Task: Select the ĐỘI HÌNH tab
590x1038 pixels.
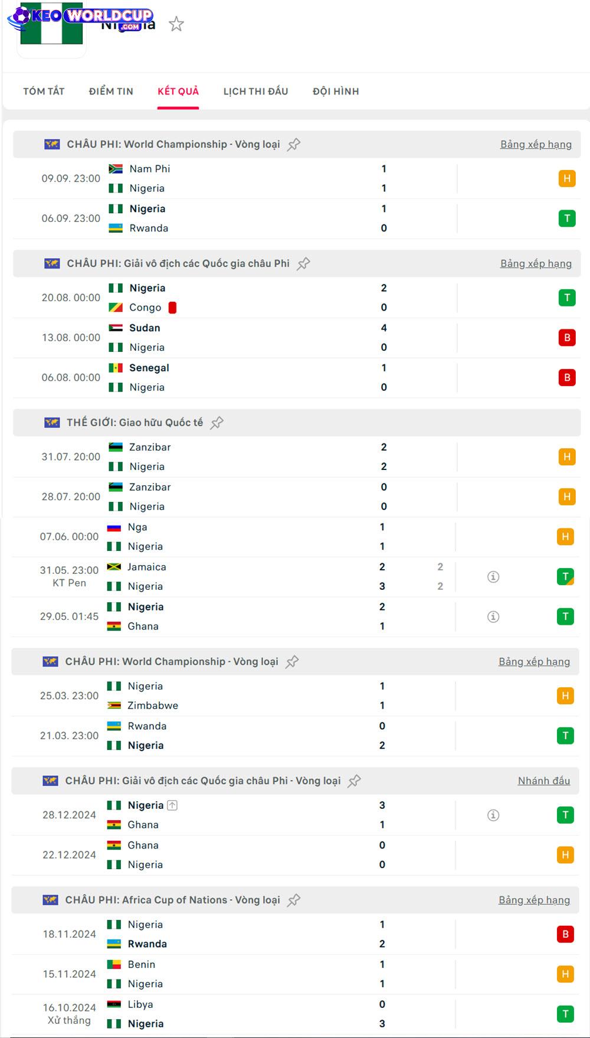Action: click(x=336, y=92)
